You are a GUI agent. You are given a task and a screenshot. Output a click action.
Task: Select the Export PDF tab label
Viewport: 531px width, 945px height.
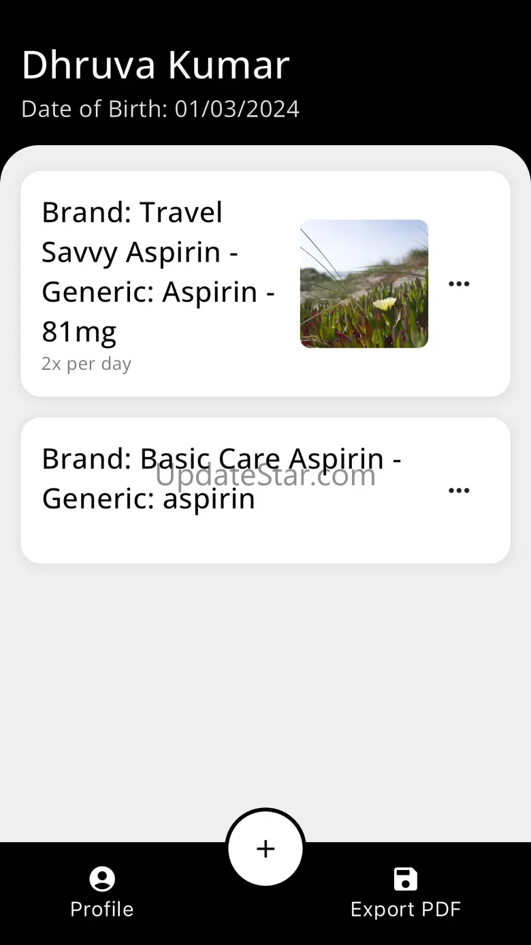406,910
